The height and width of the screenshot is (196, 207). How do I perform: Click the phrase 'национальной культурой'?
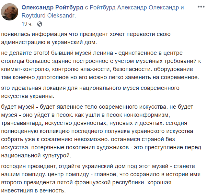click(x=36, y=155)
